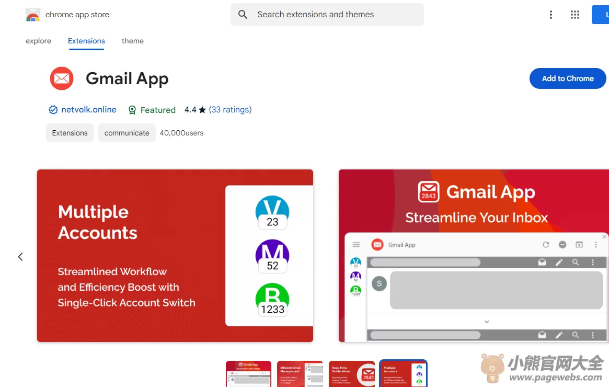
Task: Switch to the explore tab
Action: point(38,41)
